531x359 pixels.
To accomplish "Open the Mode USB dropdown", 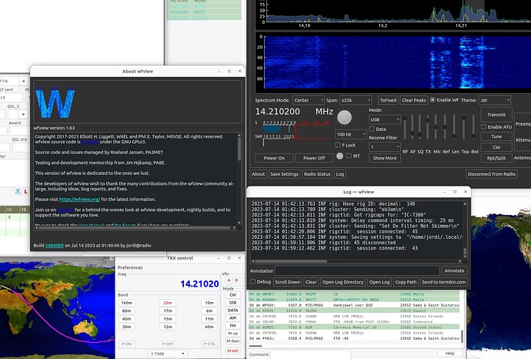I will point(385,119).
